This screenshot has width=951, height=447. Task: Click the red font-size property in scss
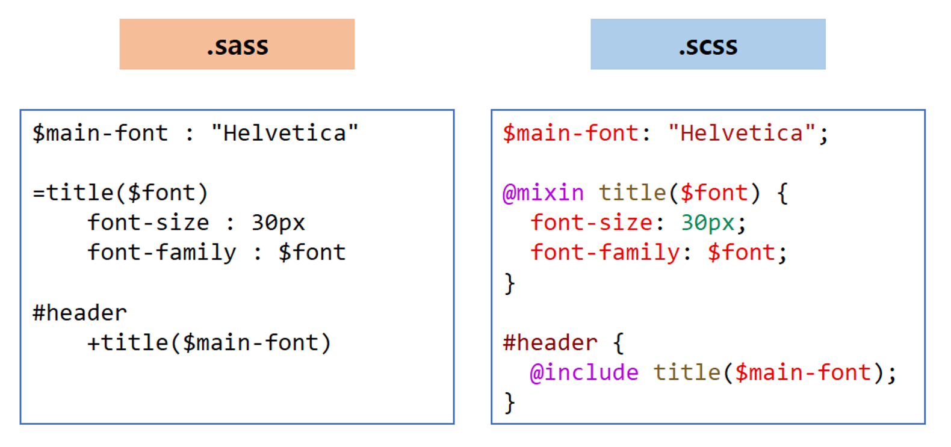click(591, 223)
